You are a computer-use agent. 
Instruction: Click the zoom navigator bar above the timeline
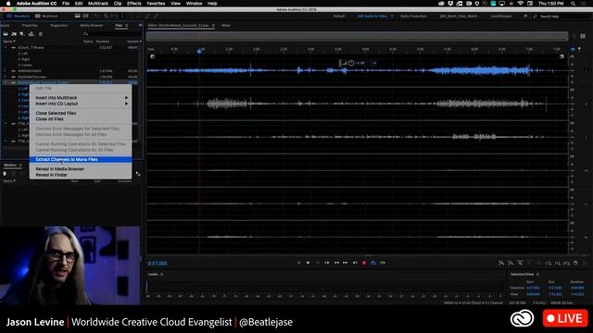point(357,36)
